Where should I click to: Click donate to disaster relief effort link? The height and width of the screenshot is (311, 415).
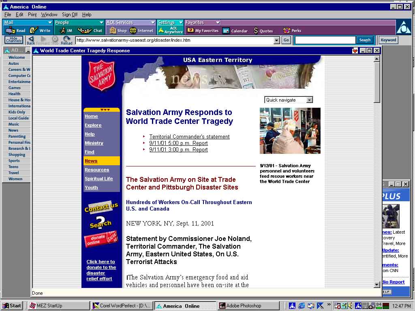(x=101, y=270)
